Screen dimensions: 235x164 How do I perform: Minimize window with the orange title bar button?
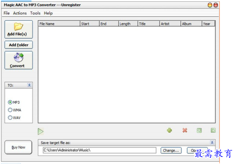click(x=210, y=5)
